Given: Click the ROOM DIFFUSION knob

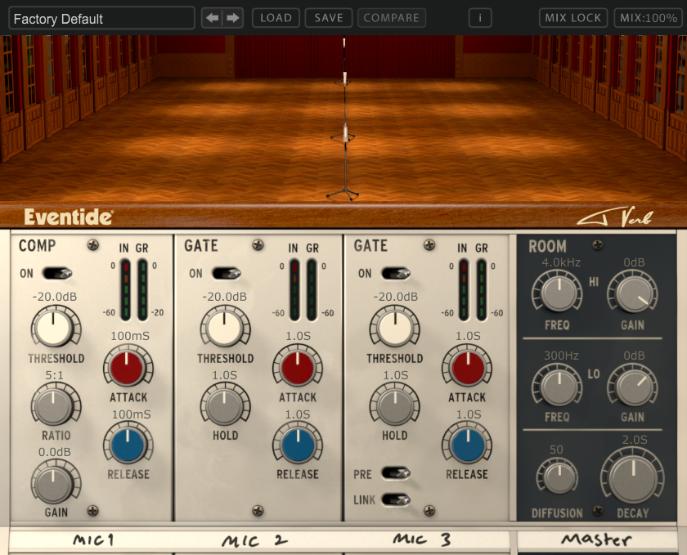Looking at the screenshot, I should point(558,478).
